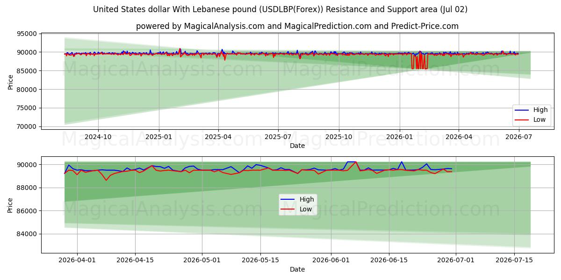Click the chart title mentioning USDLBP(Forex)
The image size is (561, 280).
[x=280, y=9]
